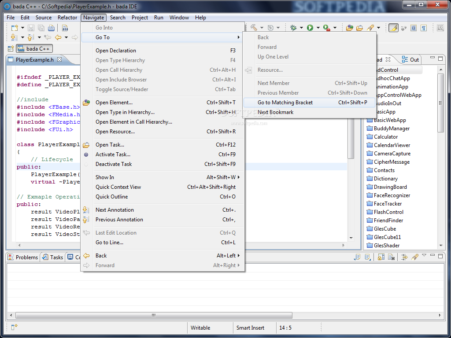The image size is (451, 338).
Task: Click the Build hammer icon
Action: click(x=254, y=28)
